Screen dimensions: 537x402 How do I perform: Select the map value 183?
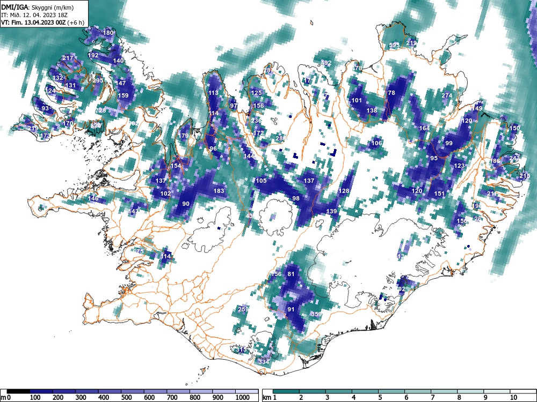[x=219, y=191]
